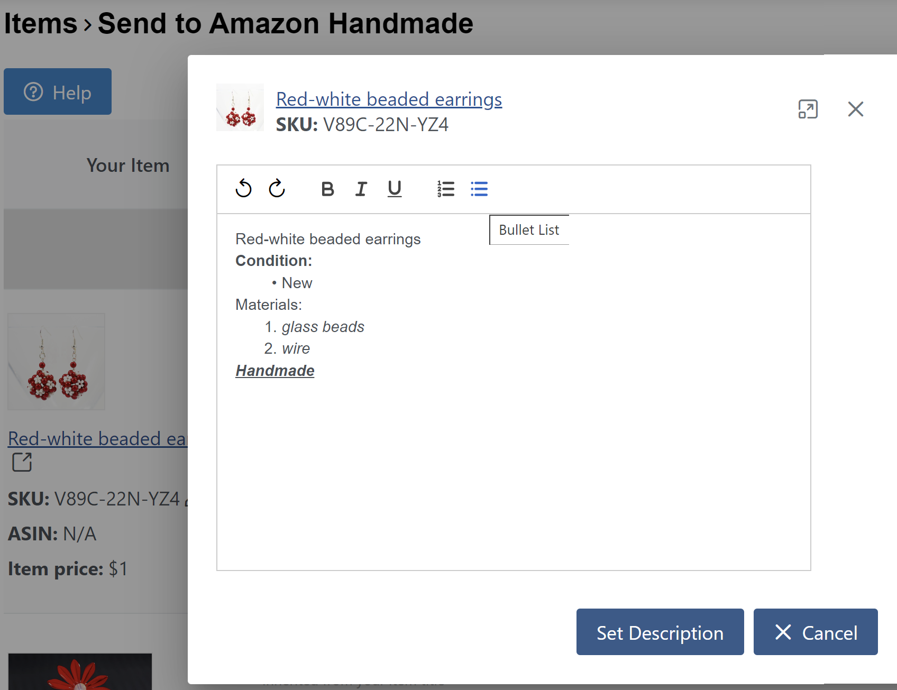The width and height of the screenshot is (897, 690).
Task: Apply bullet list formatting
Action: pos(479,189)
